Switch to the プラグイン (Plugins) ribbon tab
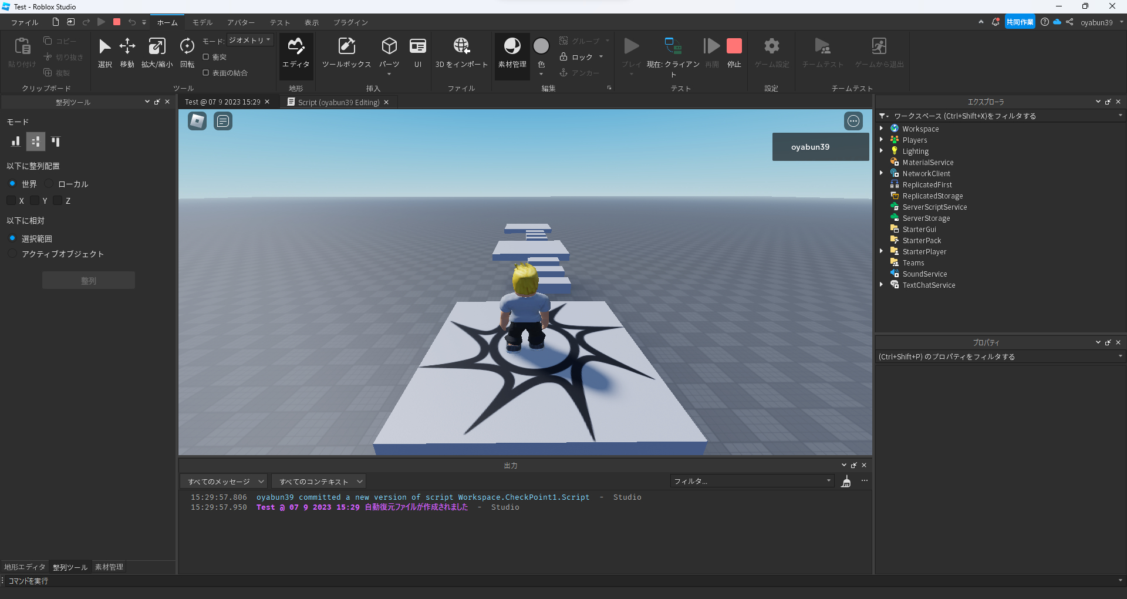Screen dimensions: 1127x599 click(350, 22)
